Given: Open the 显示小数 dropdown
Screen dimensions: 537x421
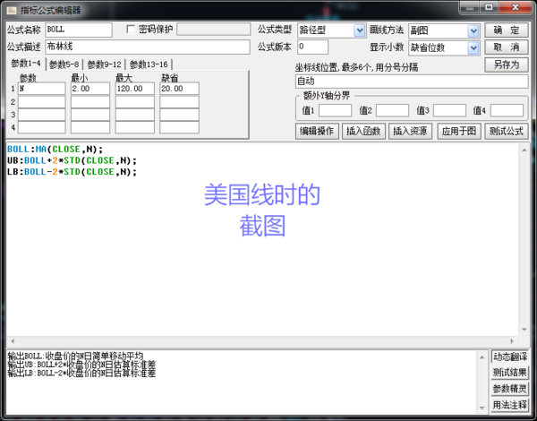Looking at the screenshot, I should [473, 47].
